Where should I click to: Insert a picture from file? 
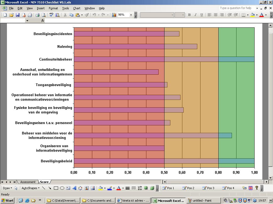[93, 188]
